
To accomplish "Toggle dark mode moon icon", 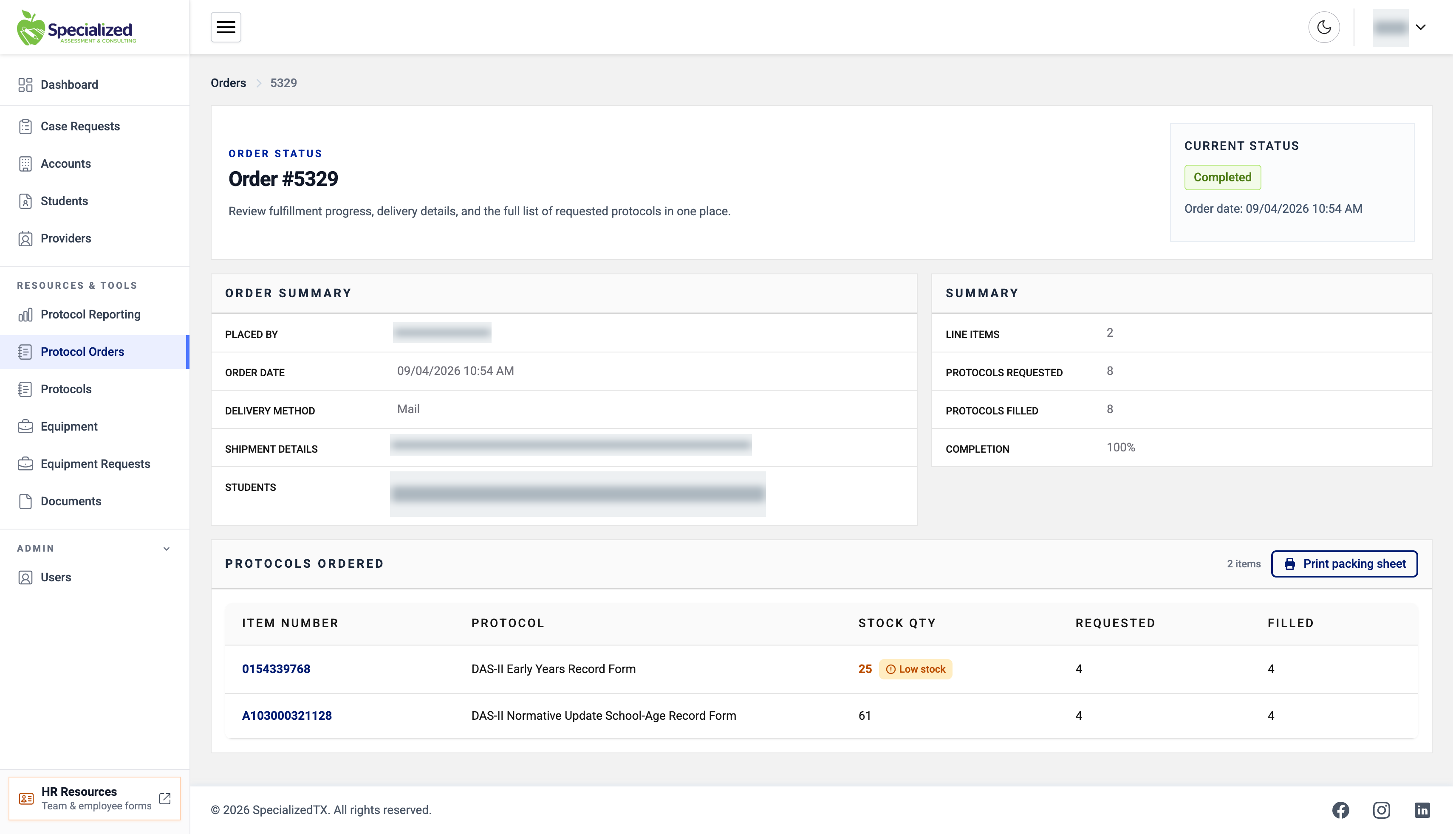I will (1324, 27).
